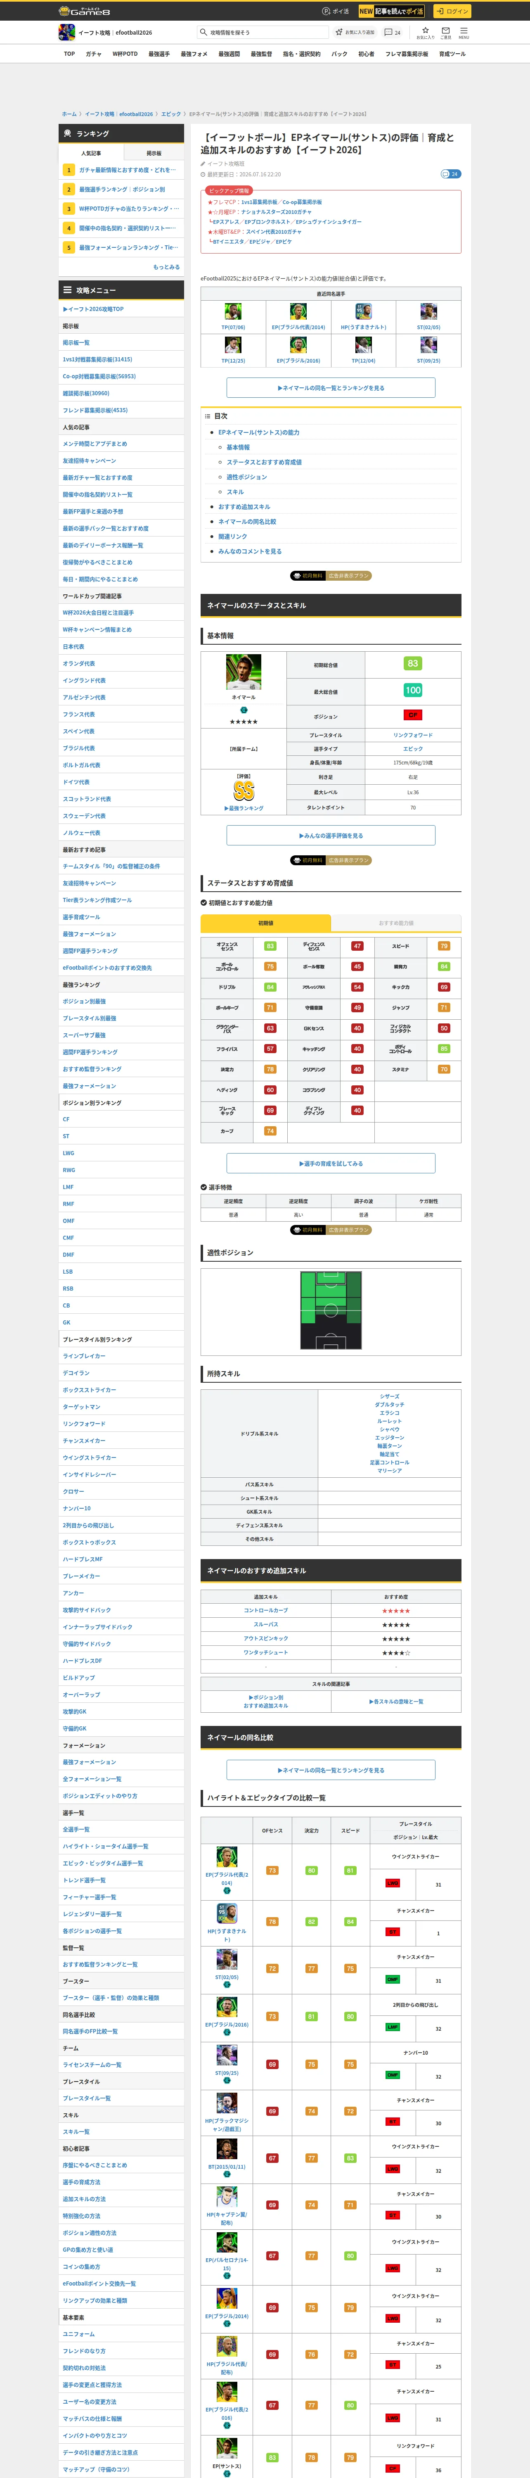Click ネイマールの同名一覧とランキングを見る button above 目次

(331, 388)
